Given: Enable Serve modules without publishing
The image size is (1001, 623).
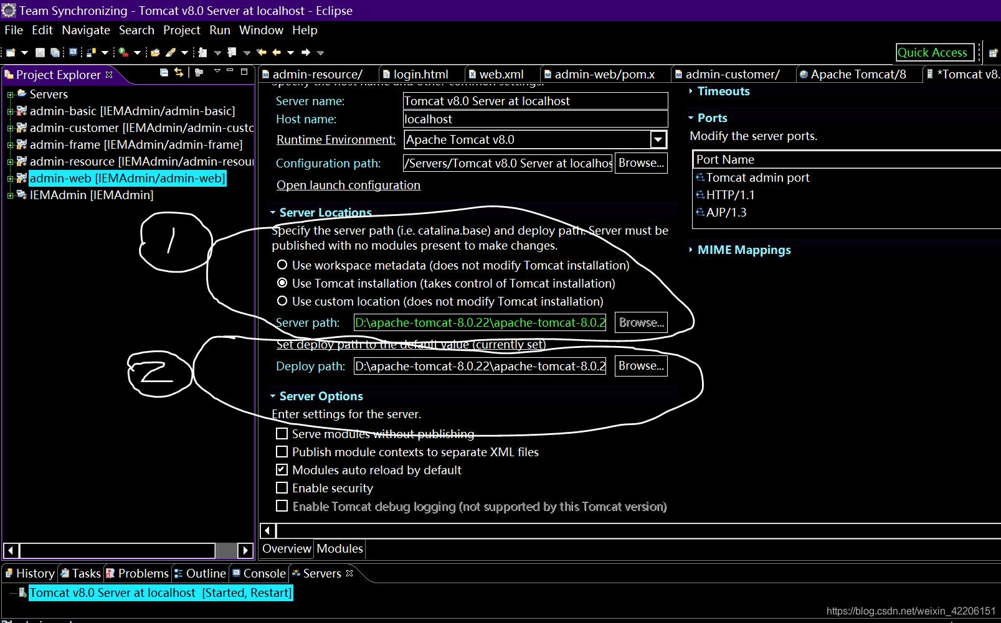Looking at the screenshot, I should pyautogui.click(x=282, y=433).
